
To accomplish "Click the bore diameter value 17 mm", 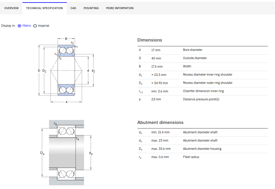I will (156, 50).
